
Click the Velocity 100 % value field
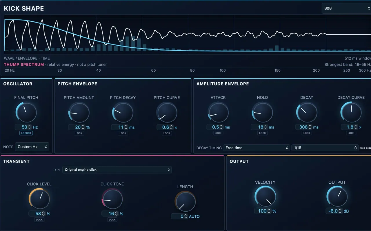coord(263,211)
